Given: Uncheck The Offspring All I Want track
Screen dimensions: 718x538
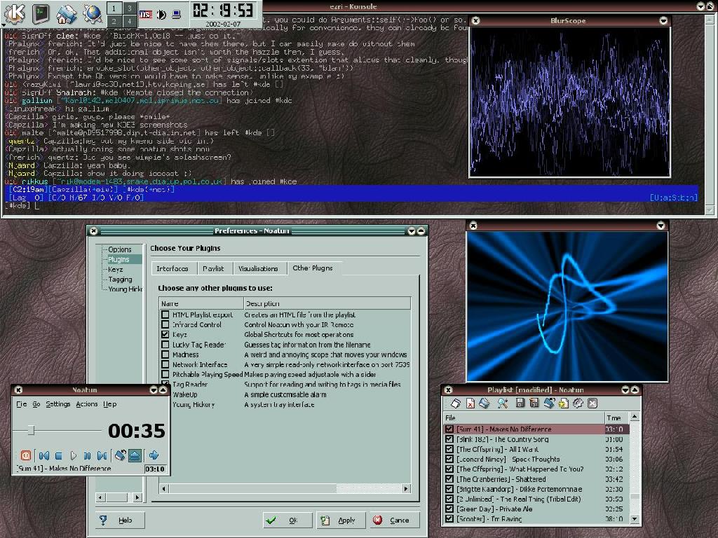Looking at the screenshot, I should (x=449, y=449).
